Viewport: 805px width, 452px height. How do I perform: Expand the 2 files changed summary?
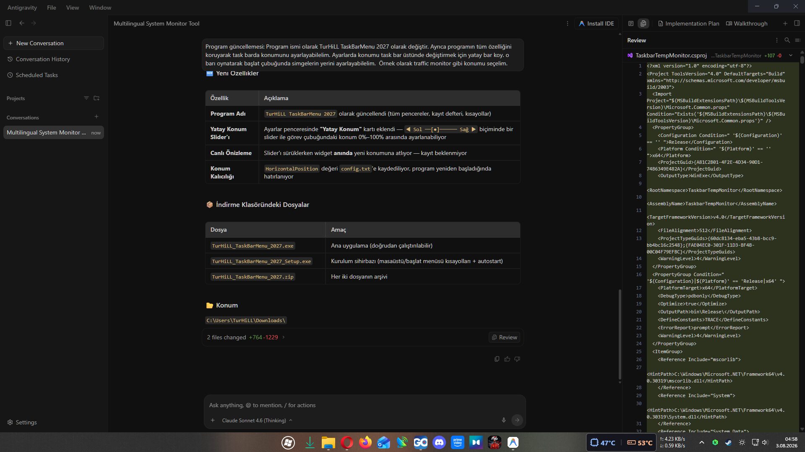[x=246, y=337]
